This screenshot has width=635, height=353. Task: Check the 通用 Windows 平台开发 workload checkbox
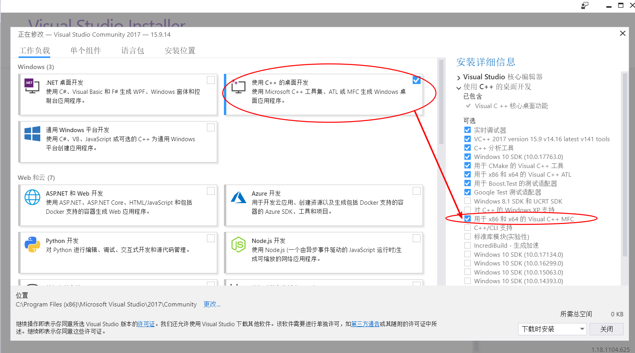coord(211,127)
